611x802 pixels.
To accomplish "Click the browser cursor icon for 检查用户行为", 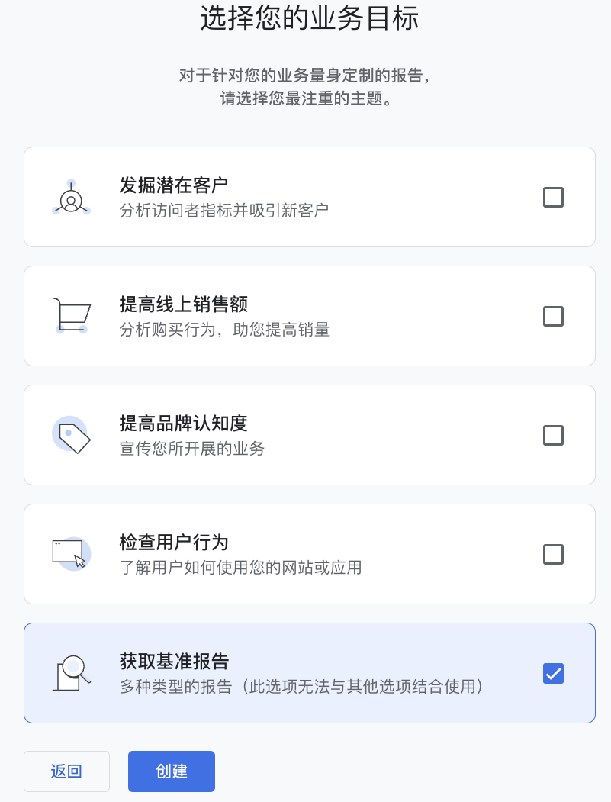I will tap(71, 553).
